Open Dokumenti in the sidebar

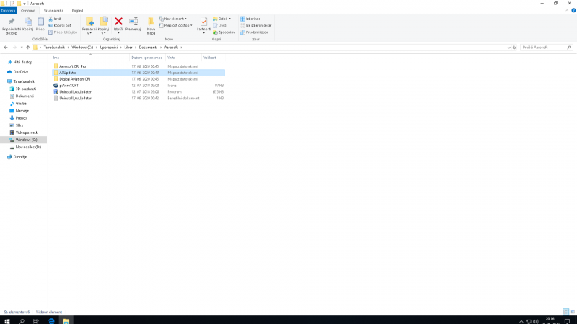pos(25,96)
